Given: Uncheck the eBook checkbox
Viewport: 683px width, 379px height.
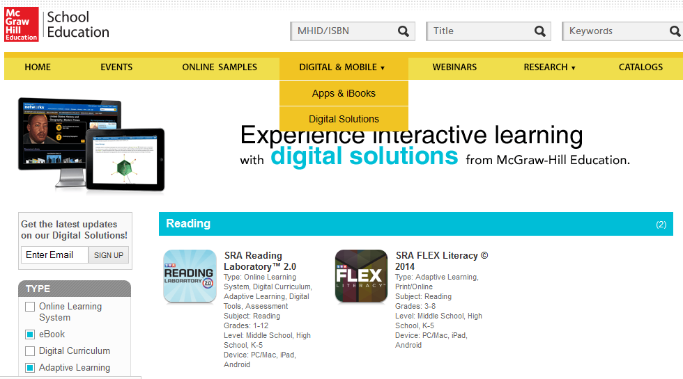Looking at the screenshot, I should (x=30, y=334).
